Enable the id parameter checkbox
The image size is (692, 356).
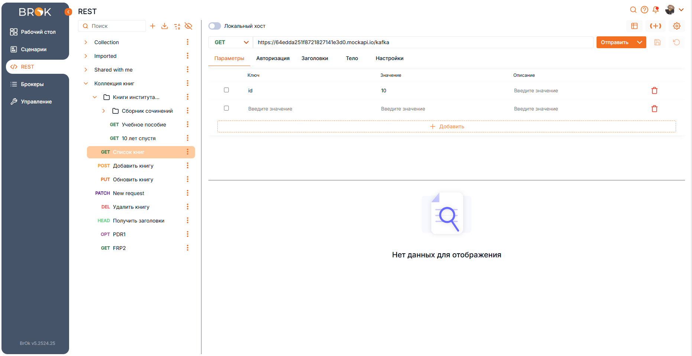(226, 90)
